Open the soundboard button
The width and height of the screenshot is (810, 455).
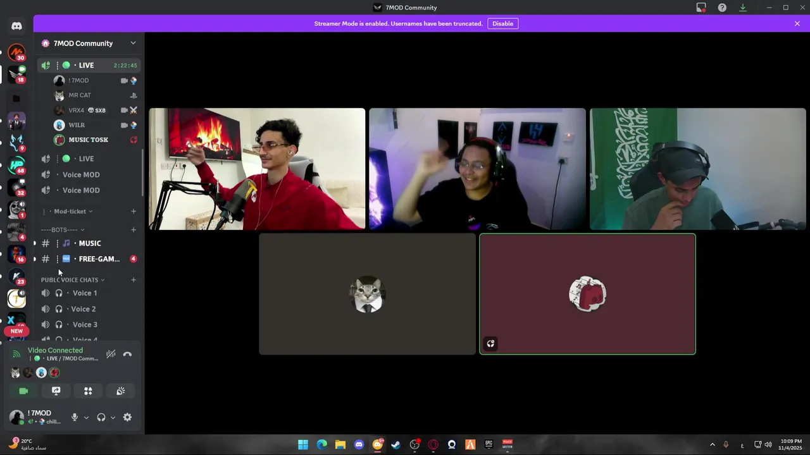click(x=120, y=391)
